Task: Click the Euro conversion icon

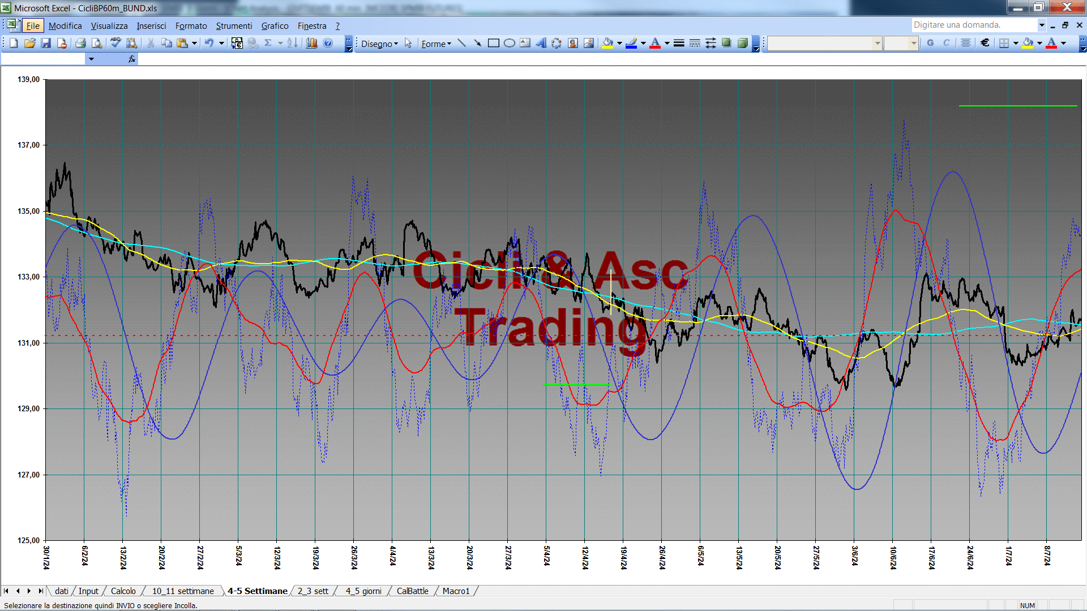Action: (x=237, y=43)
